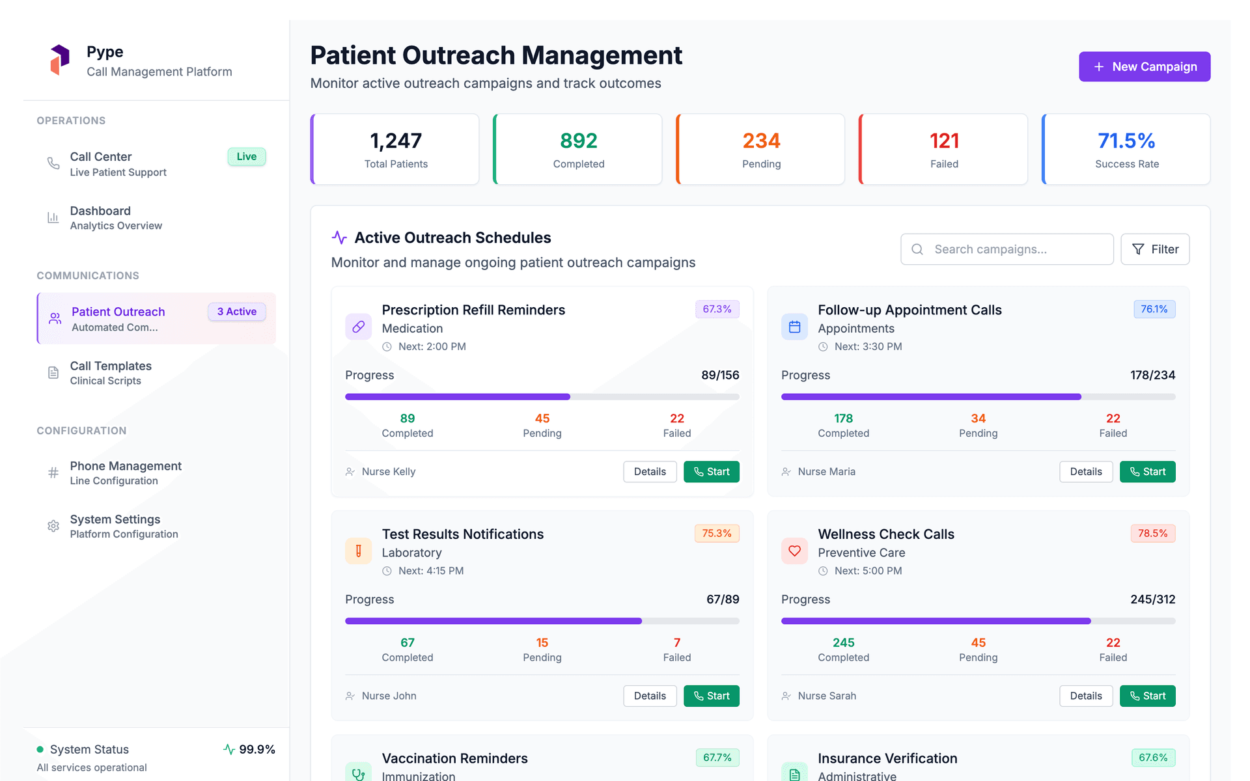The height and width of the screenshot is (781, 1250).
Task: Click the Pype logo icon
Action: pos(60,60)
